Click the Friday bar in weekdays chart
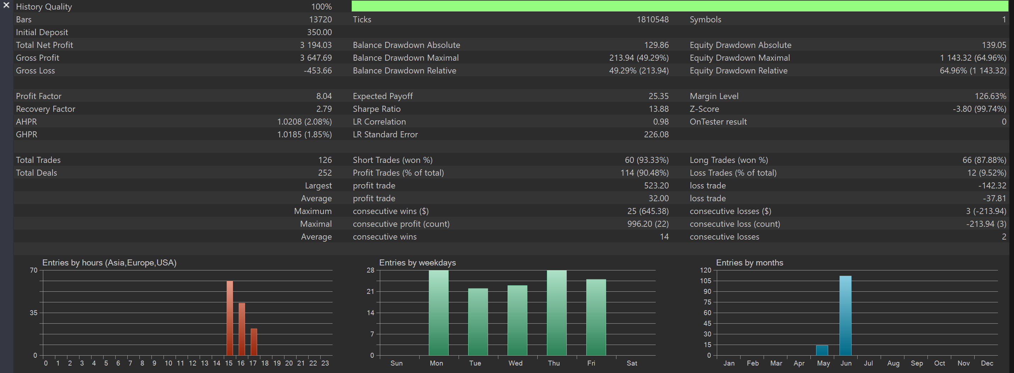The height and width of the screenshot is (373, 1014). pos(596,318)
